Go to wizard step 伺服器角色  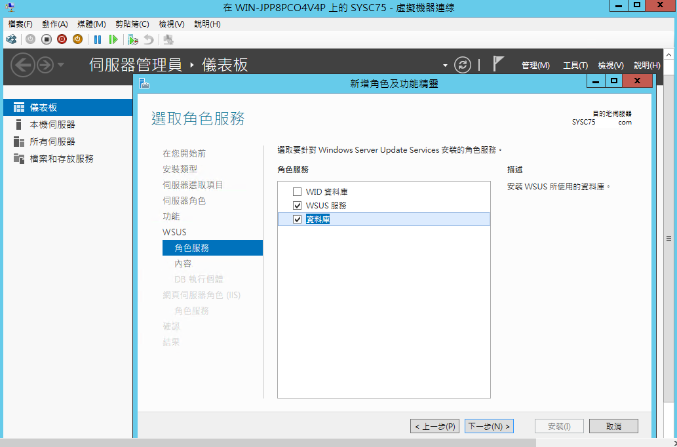[x=184, y=201]
